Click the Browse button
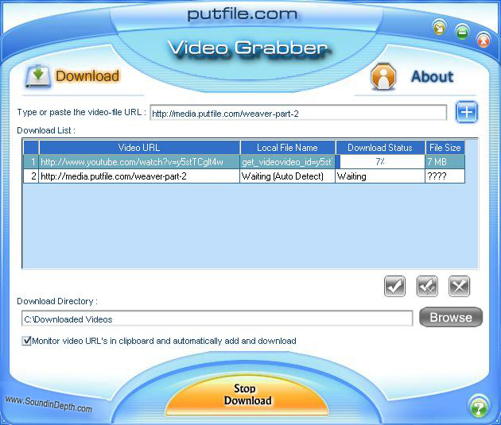This screenshot has width=501, height=425. [x=451, y=317]
